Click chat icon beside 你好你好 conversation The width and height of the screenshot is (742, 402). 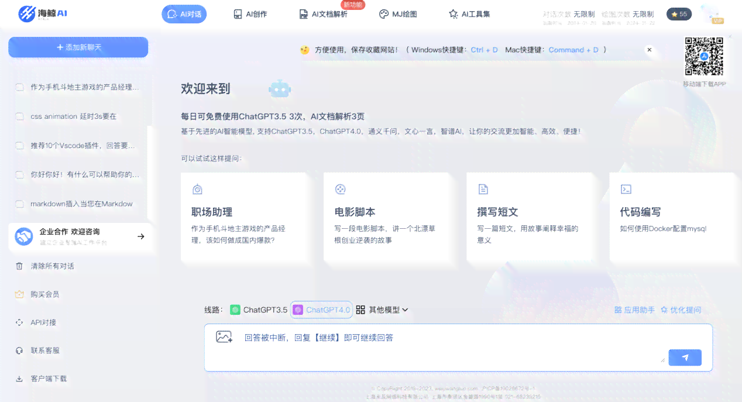click(x=19, y=174)
